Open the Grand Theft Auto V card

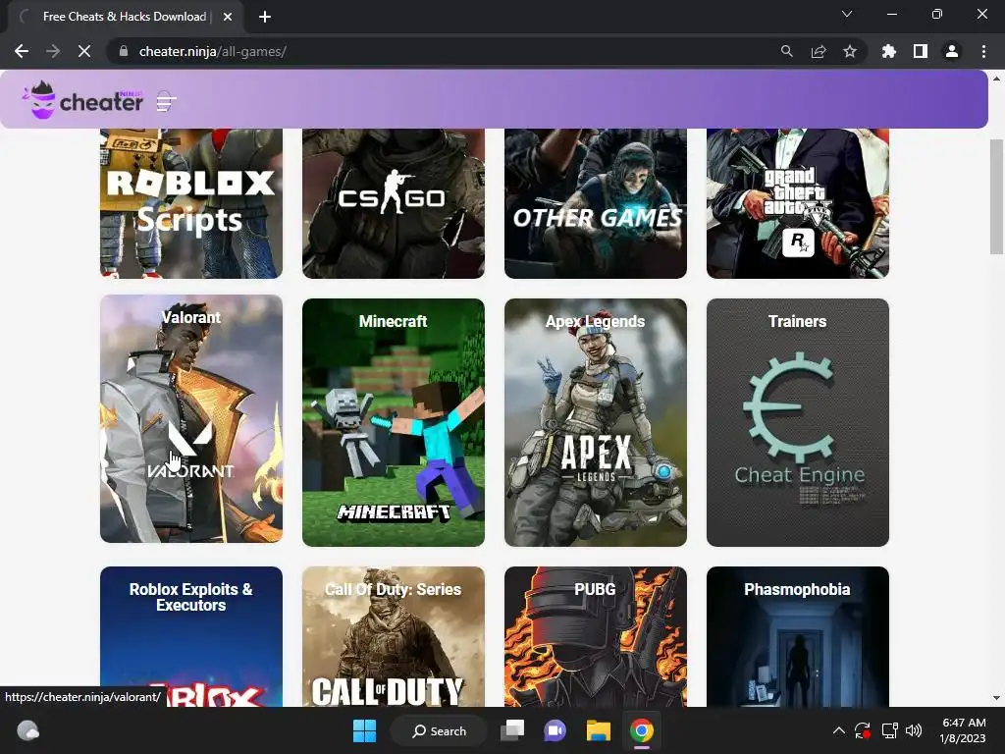click(798, 203)
